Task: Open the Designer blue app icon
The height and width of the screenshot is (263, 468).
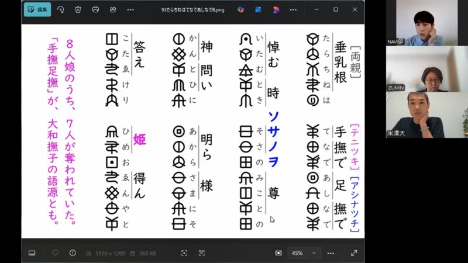Action: (x=258, y=9)
